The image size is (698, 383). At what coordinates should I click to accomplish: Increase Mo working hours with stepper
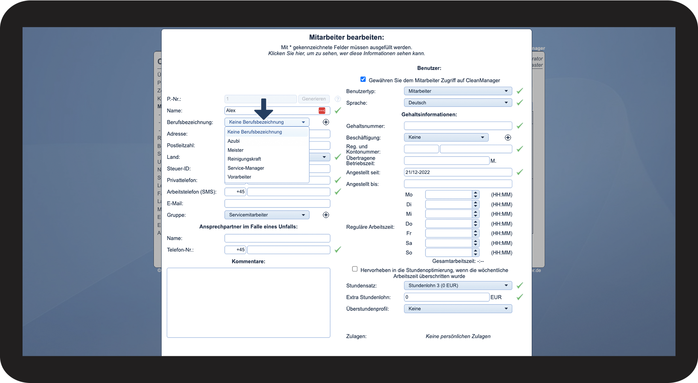[476, 193]
